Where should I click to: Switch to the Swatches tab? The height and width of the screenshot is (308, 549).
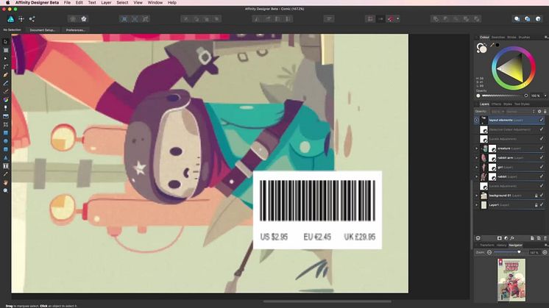point(498,37)
